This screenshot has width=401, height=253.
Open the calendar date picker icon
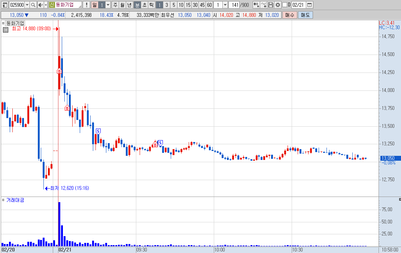tap(309, 5)
